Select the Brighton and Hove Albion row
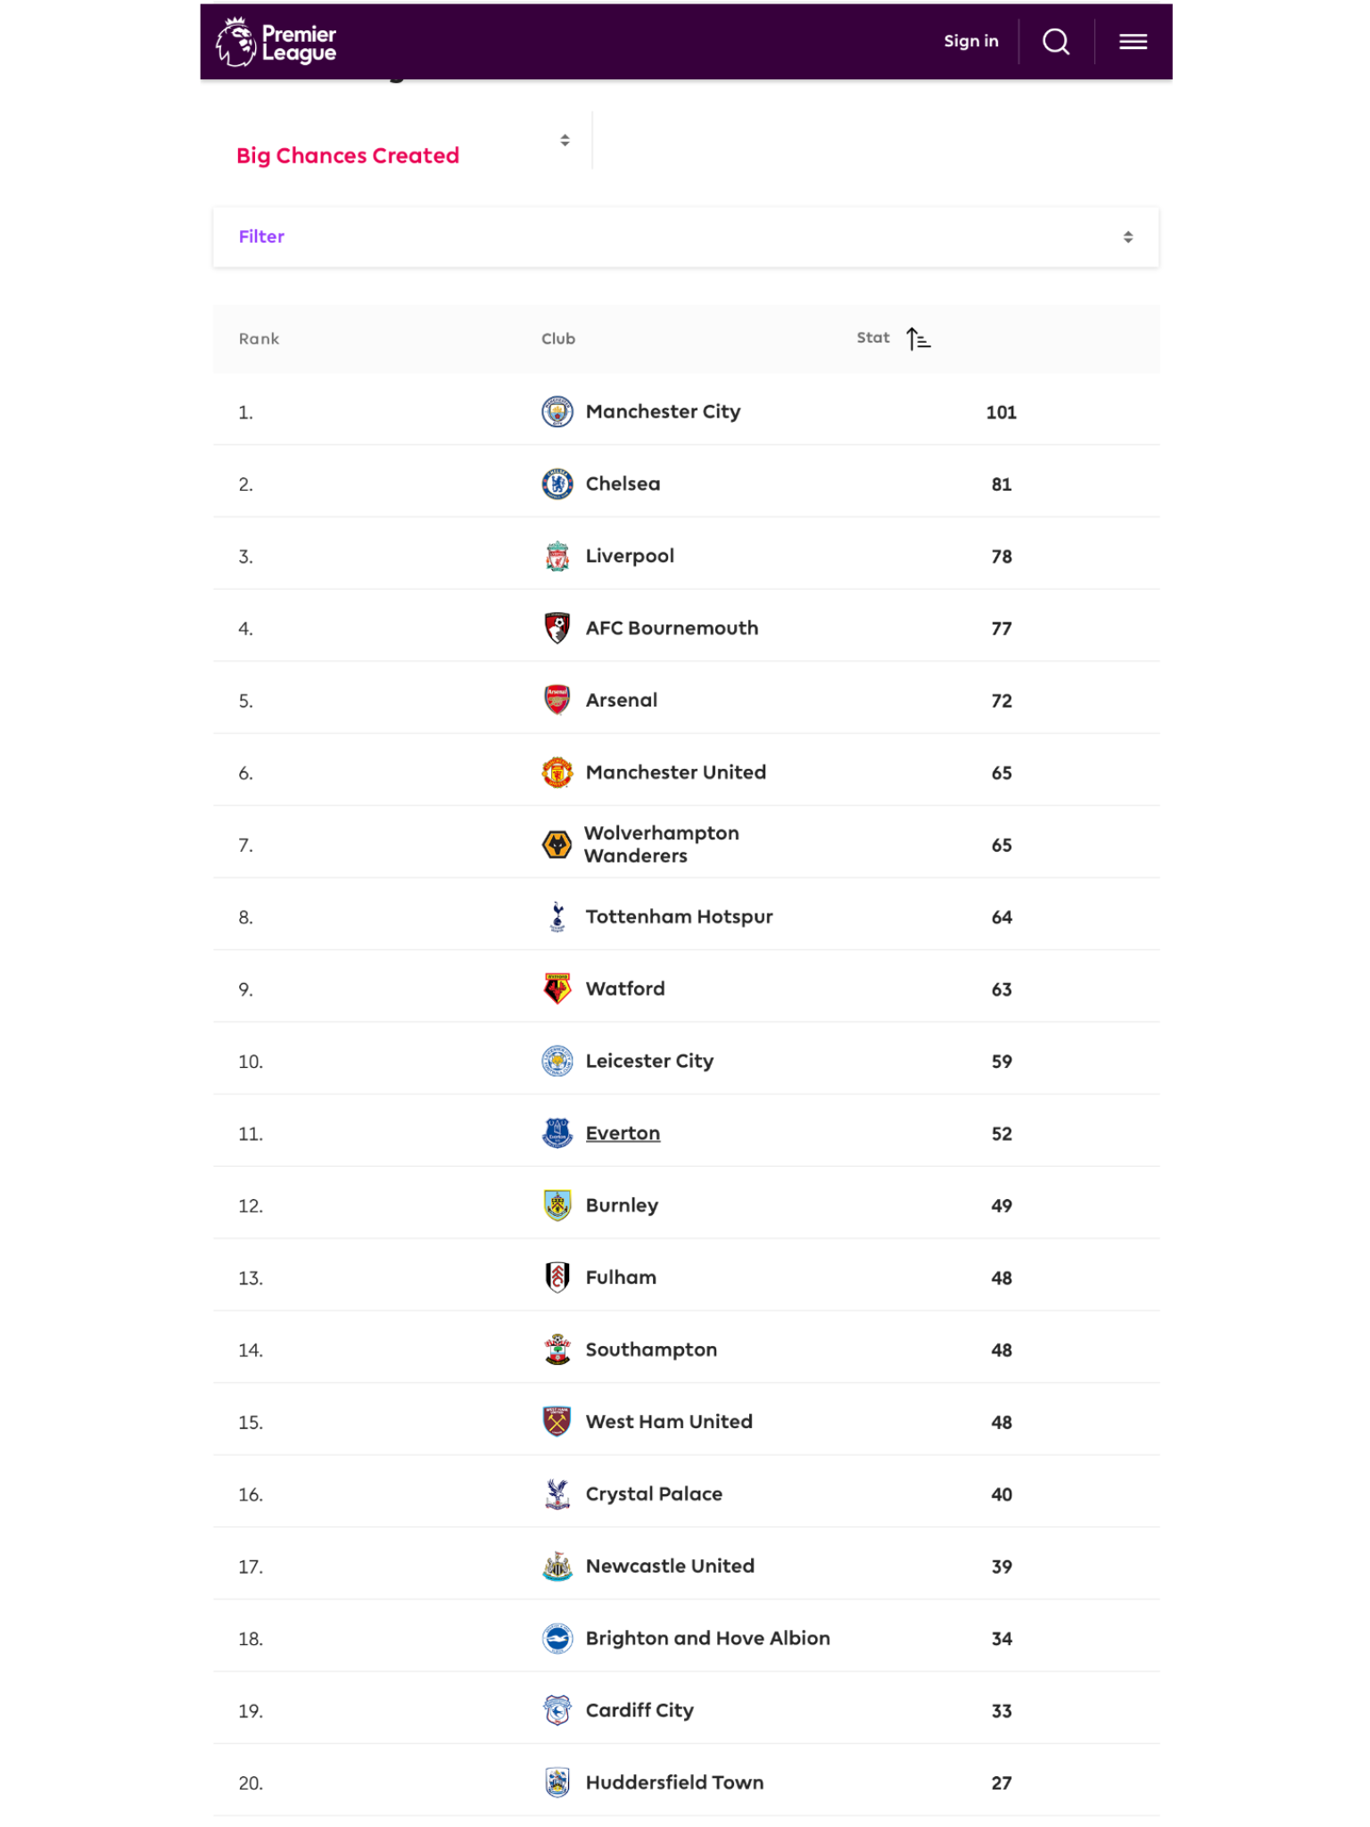This screenshot has height=1827, width=1370. click(686, 1638)
